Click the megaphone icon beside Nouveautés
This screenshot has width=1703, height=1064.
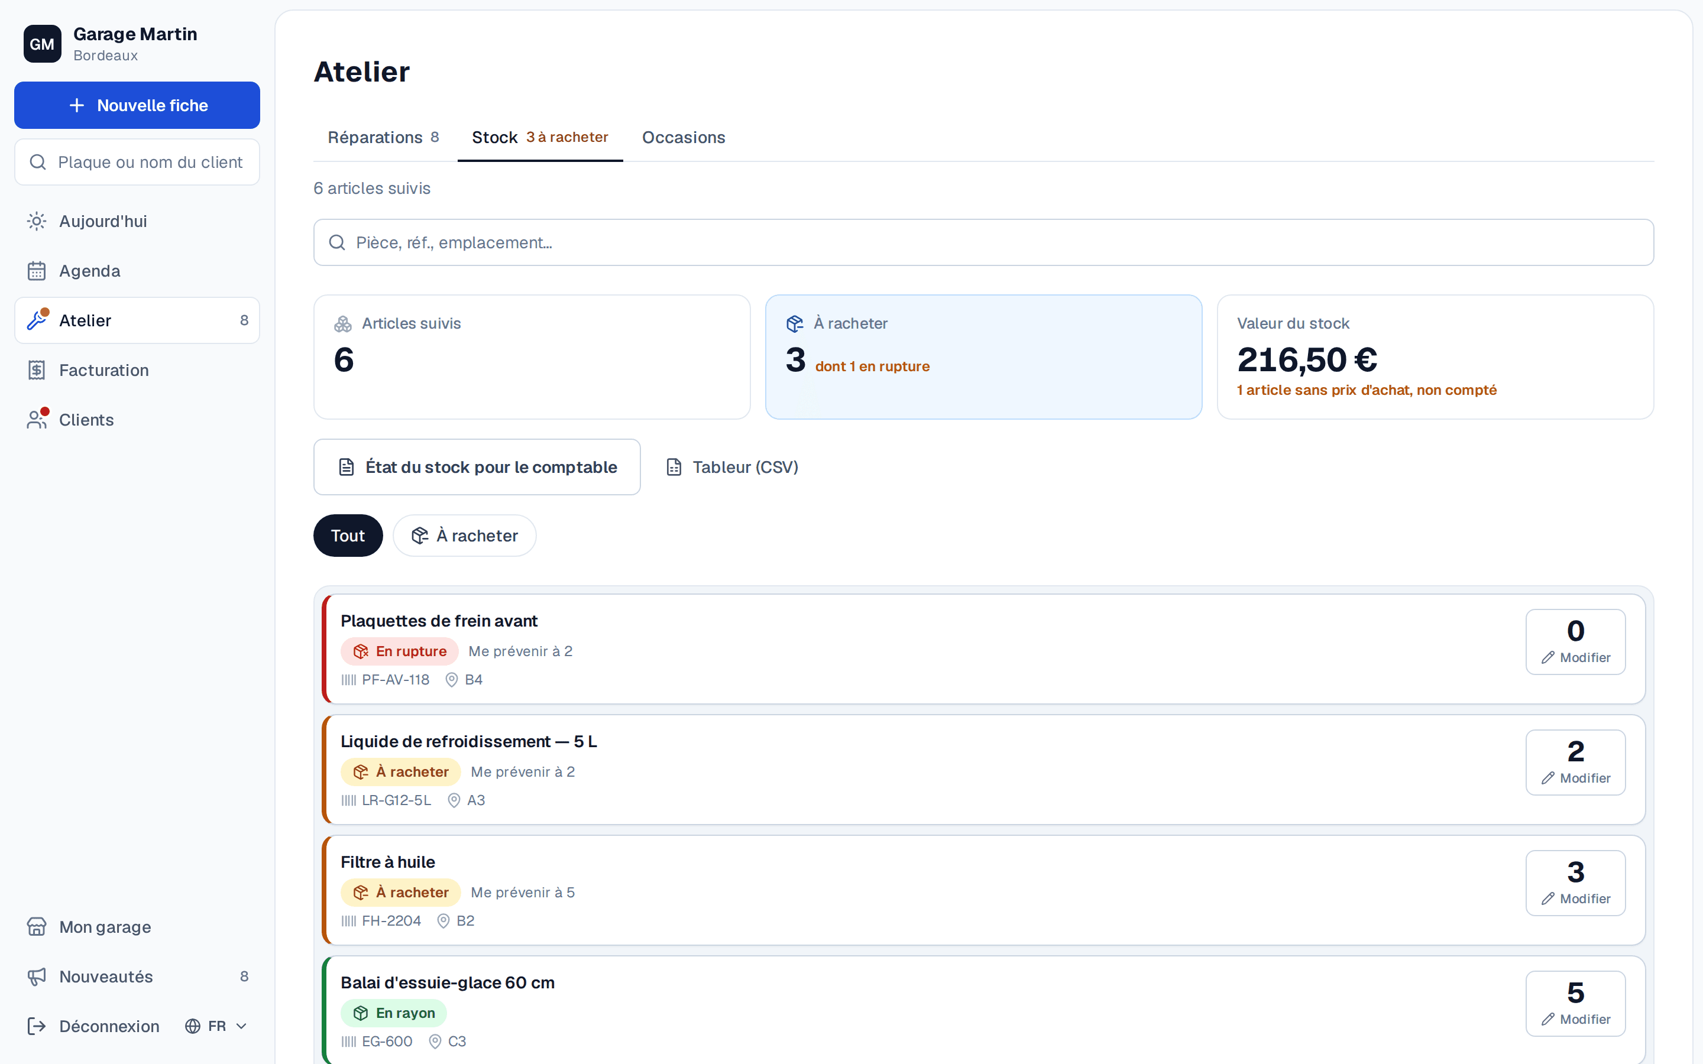(x=37, y=977)
